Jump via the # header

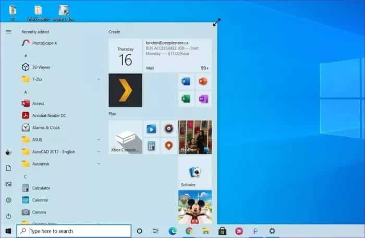click(x=26, y=56)
